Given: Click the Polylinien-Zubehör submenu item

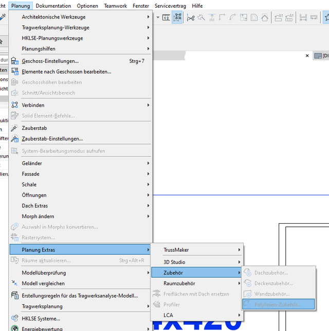Looking at the screenshot, I should (278, 304).
